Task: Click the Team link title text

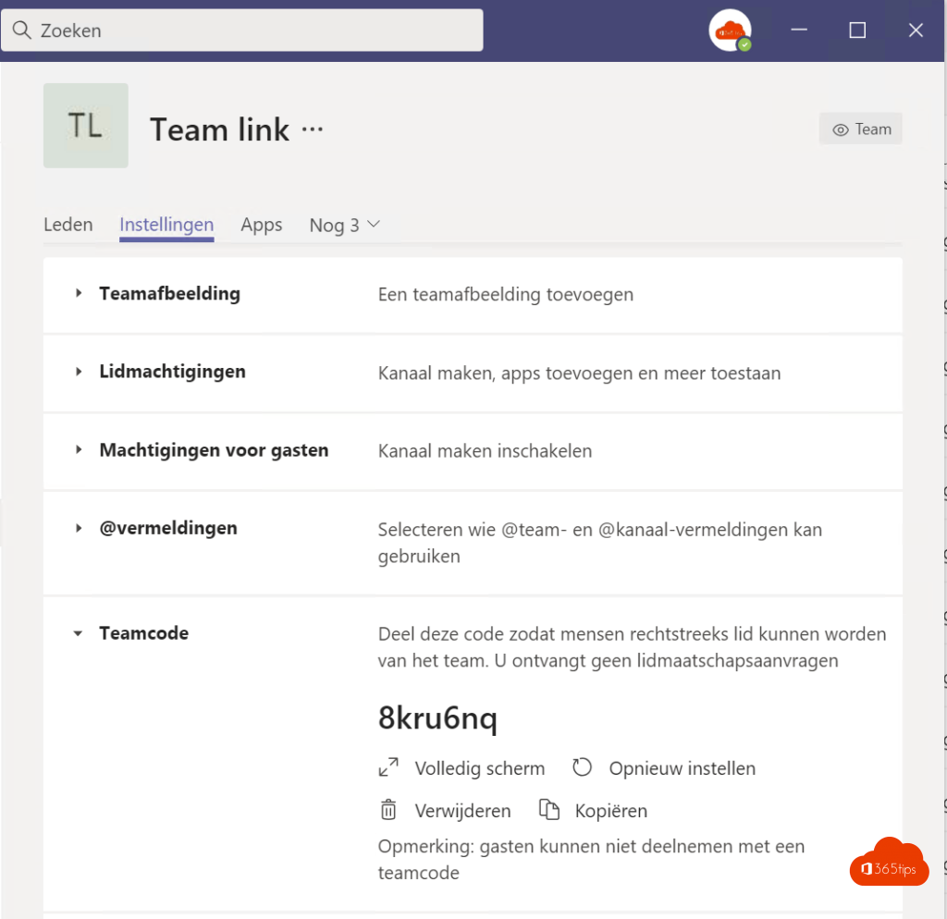Action: pos(220,129)
